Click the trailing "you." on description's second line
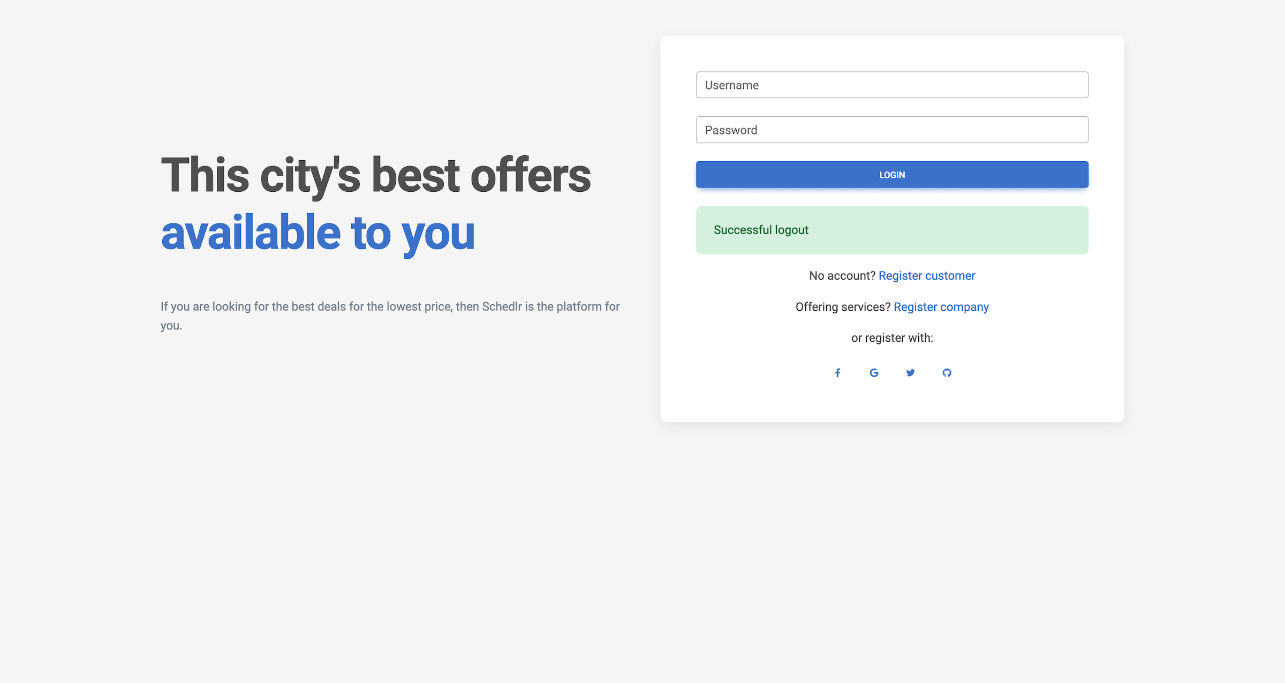 tap(171, 326)
